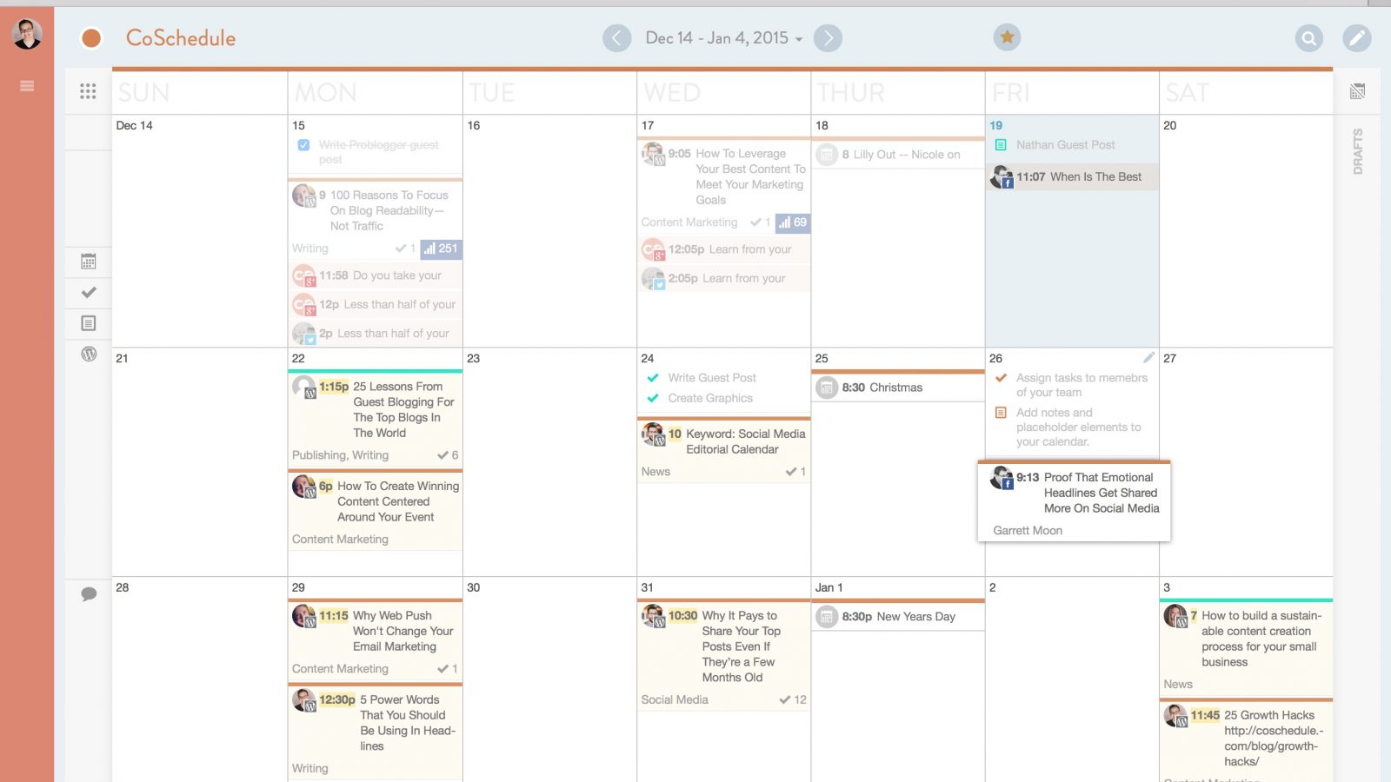Go to previous weeks with left arrow
Viewport: 1391px width, 782px height.
tap(616, 38)
